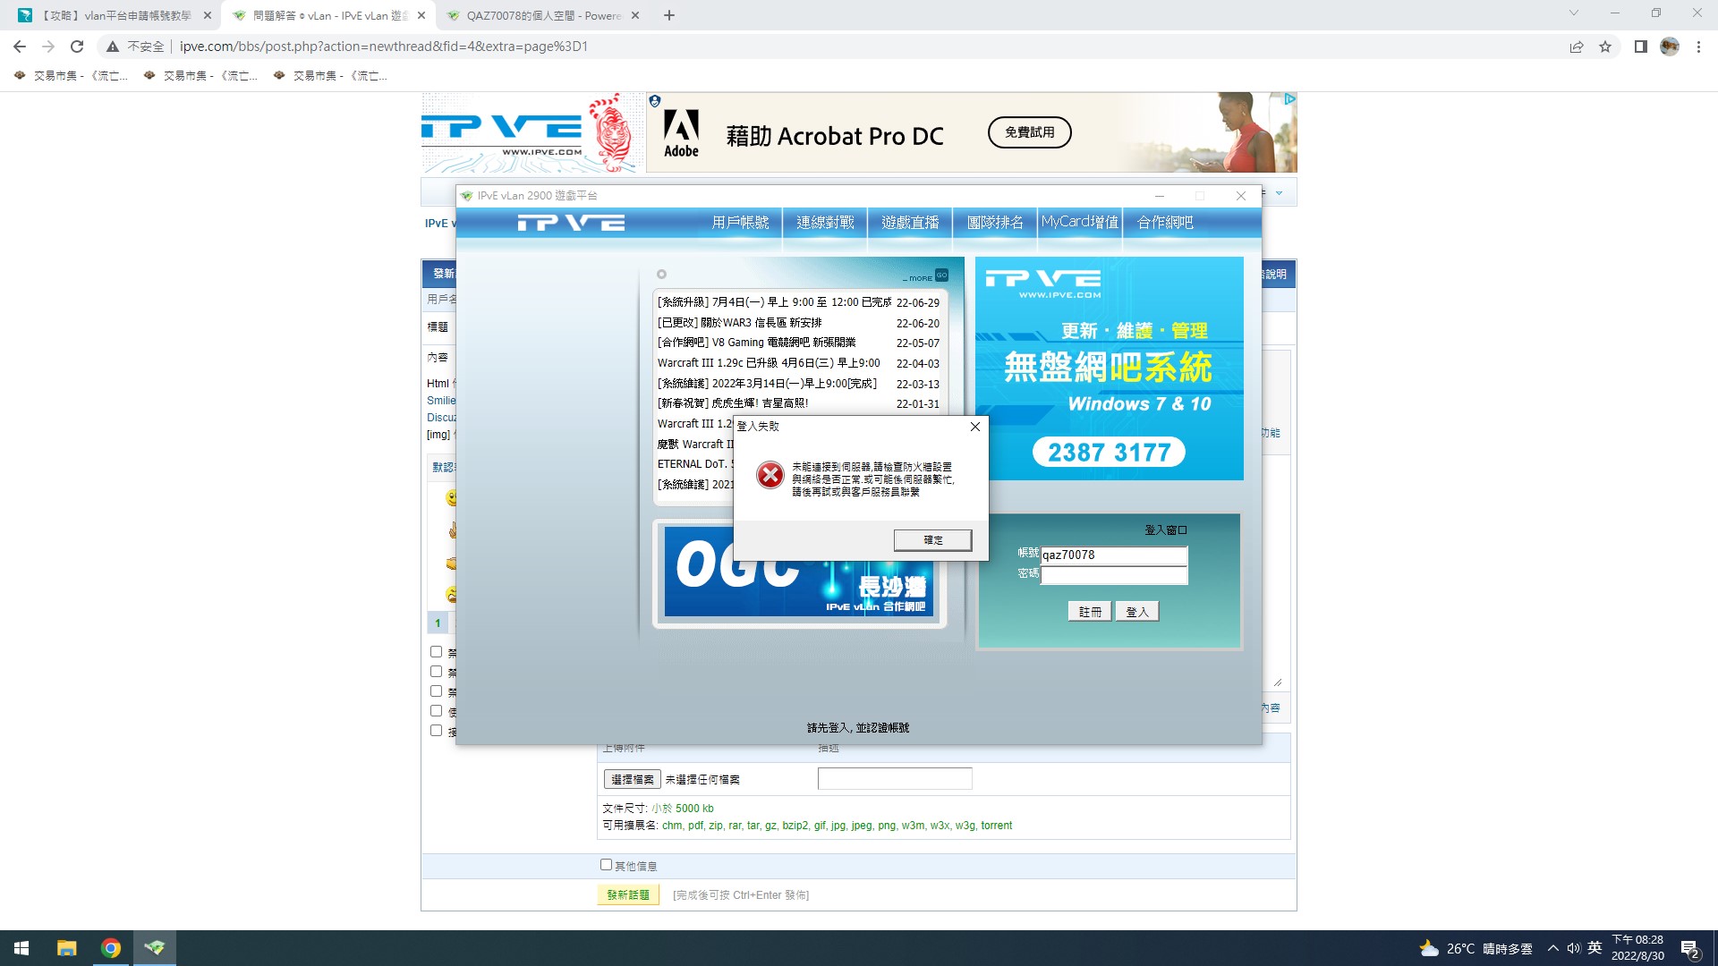Open the Chrome three-dot menu
Viewport: 1718px width, 966px height.
pyautogui.click(x=1698, y=47)
